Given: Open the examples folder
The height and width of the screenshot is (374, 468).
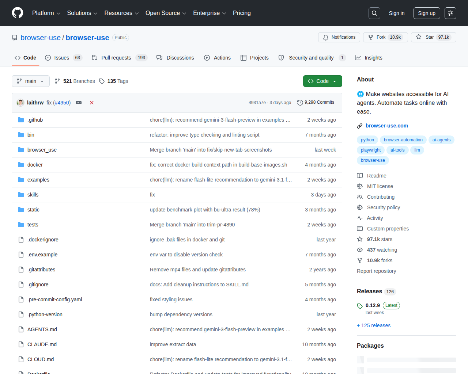Looking at the screenshot, I should point(38,180).
